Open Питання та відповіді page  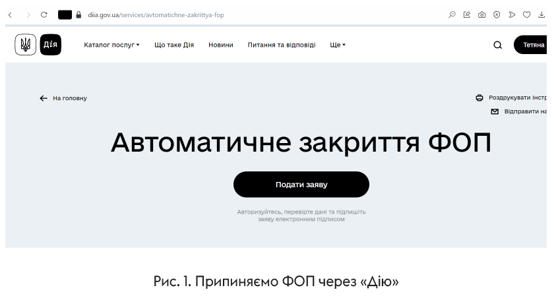click(x=282, y=45)
